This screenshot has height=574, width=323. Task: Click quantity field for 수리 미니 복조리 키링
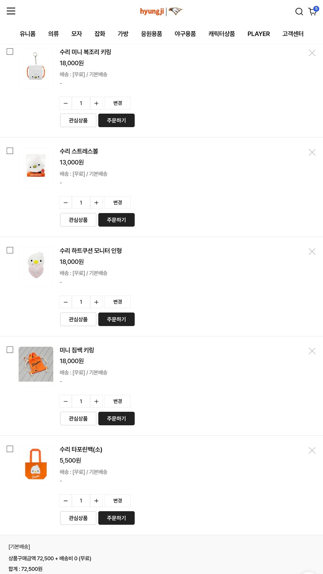pos(81,103)
